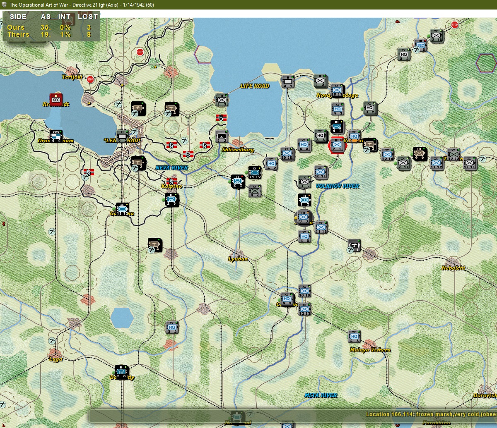497x428 pixels.
Task: Click the red stop sign east of Terijoki
Action: coord(90,79)
